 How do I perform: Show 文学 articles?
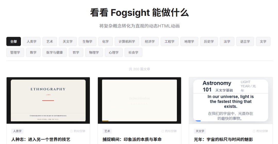tap(263, 42)
